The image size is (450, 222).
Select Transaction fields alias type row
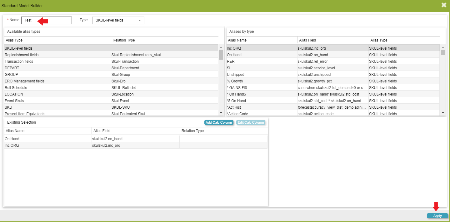click(19, 62)
